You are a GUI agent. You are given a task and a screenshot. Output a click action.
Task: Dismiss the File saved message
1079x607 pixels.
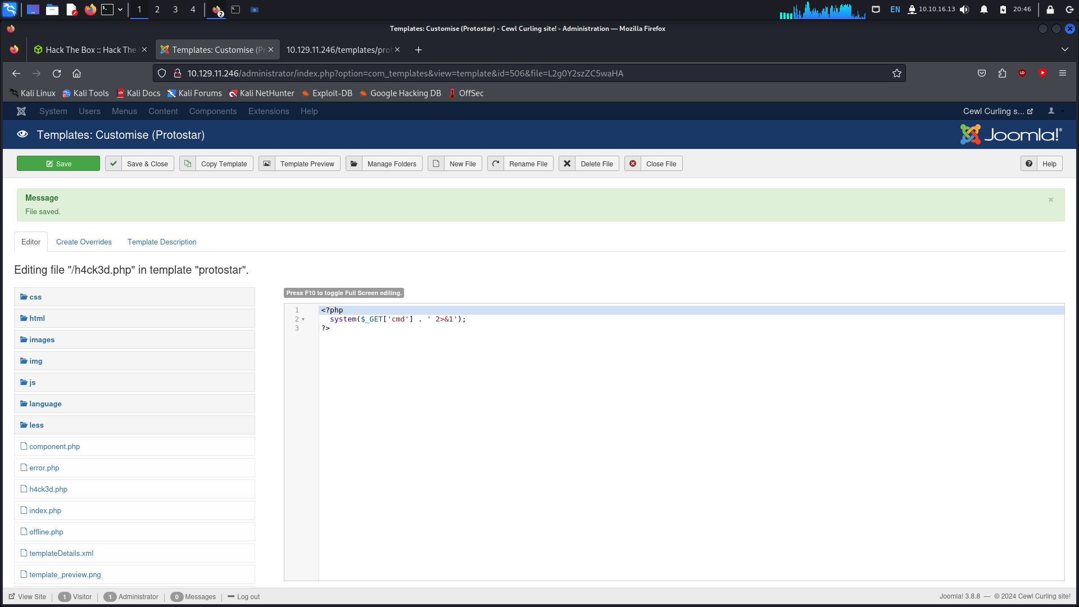tap(1051, 200)
